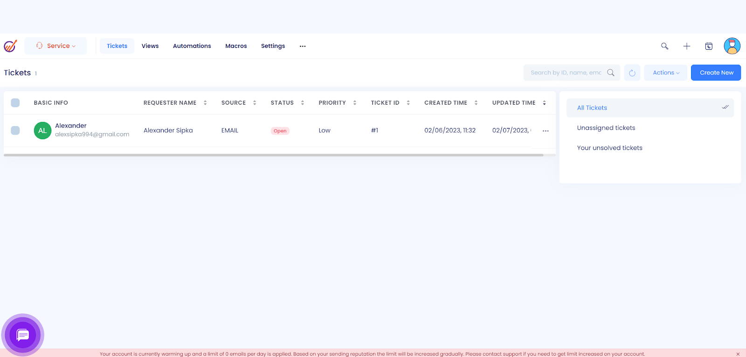Image resolution: width=746 pixels, height=357 pixels.
Task: Open the user profile avatar
Action: coord(732,46)
